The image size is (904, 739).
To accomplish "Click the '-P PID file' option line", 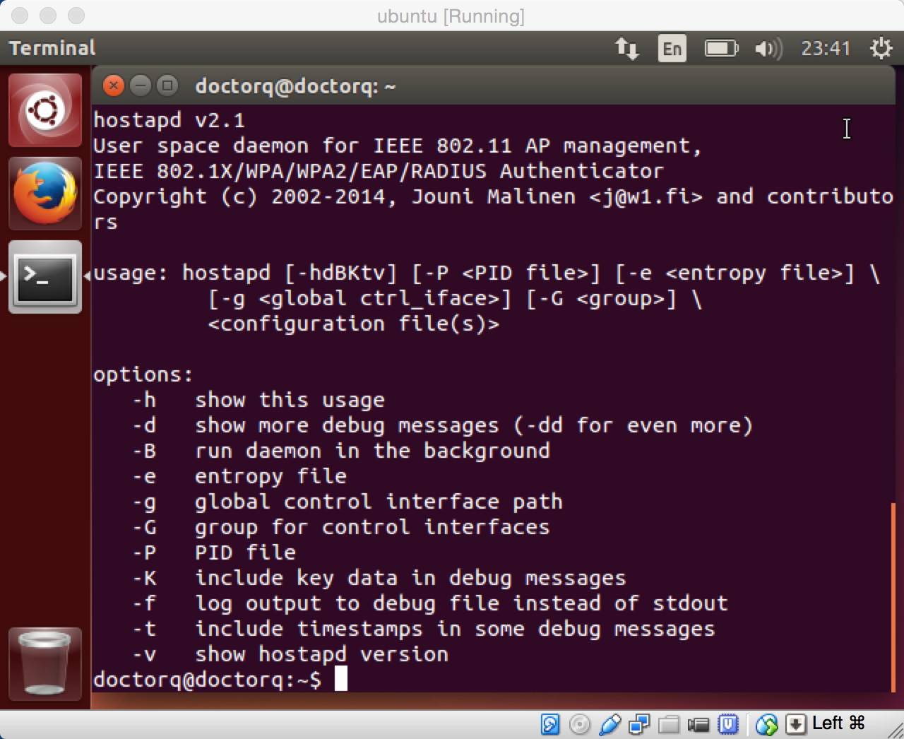I will pyautogui.click(x=214, y=552).
